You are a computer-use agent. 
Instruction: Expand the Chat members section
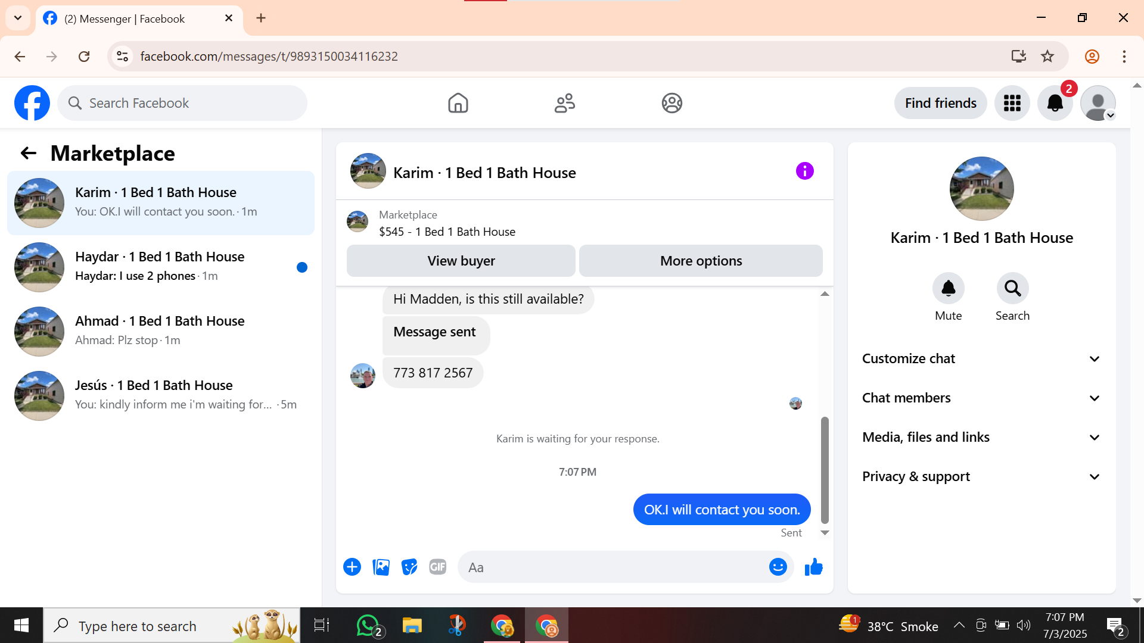(x=981, y=398)
